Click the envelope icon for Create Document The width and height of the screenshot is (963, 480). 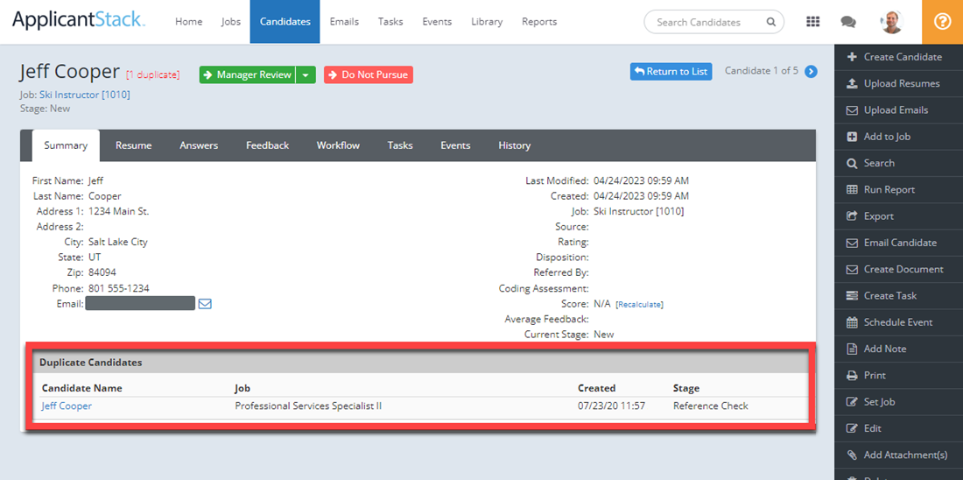coord(852,269)
